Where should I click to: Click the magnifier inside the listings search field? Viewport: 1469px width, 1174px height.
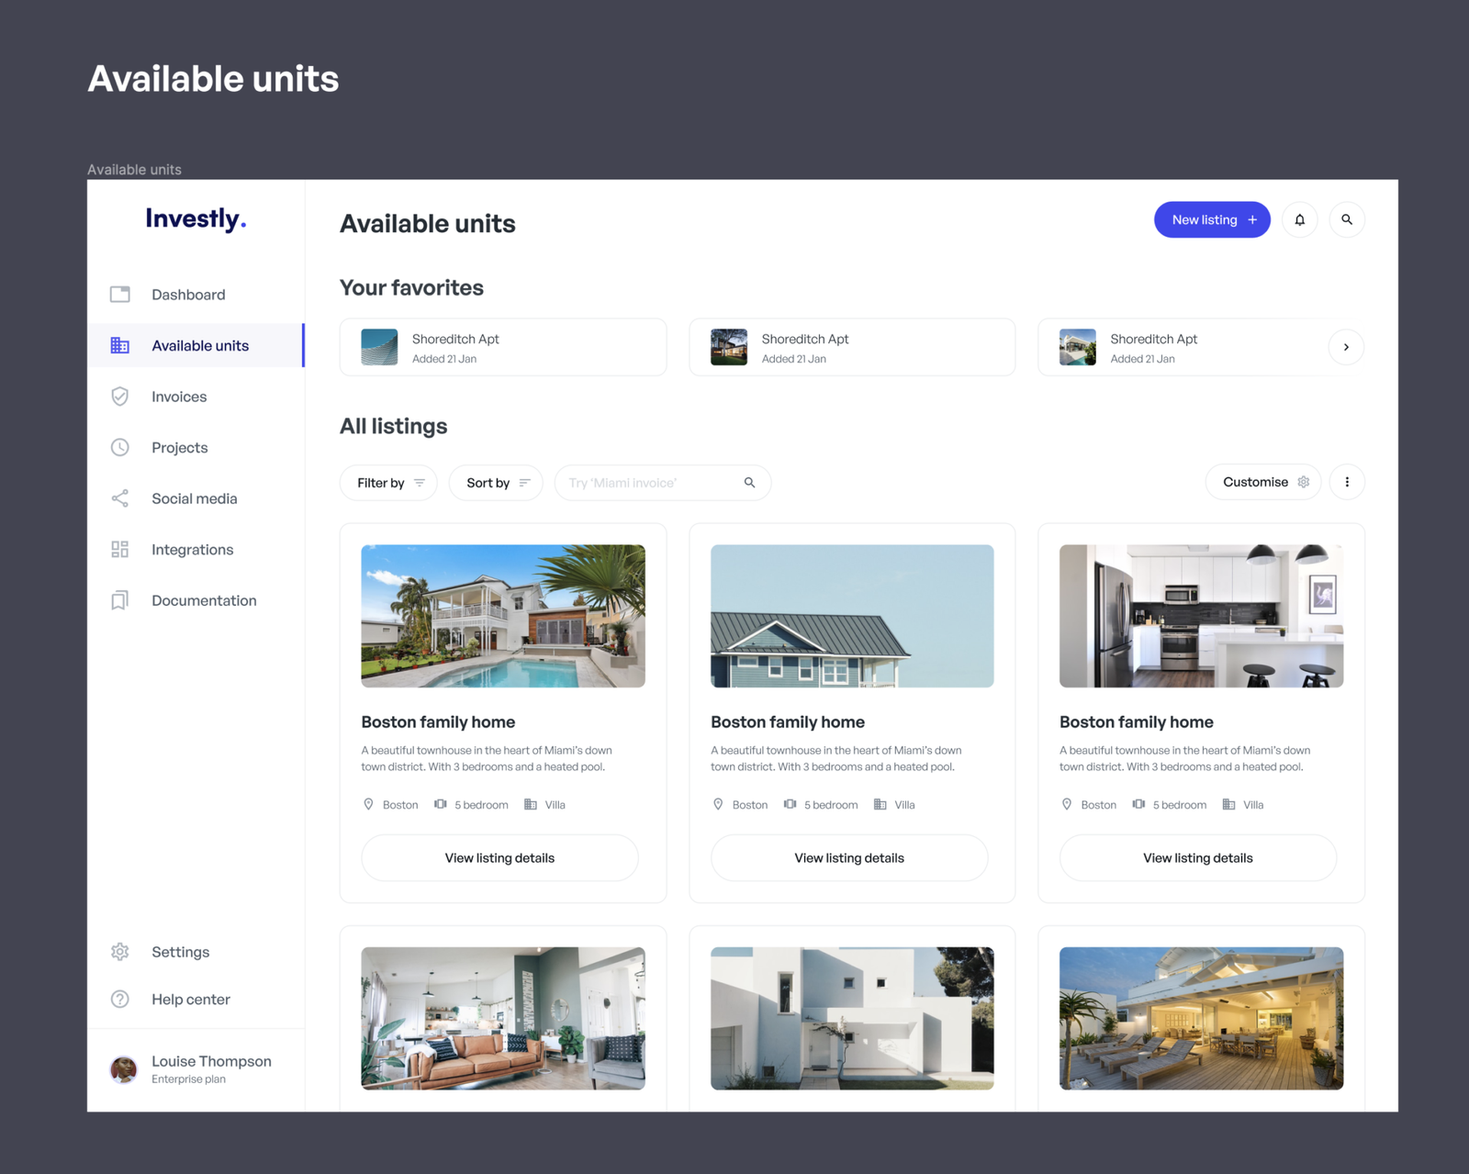click(x=749, y=483)
